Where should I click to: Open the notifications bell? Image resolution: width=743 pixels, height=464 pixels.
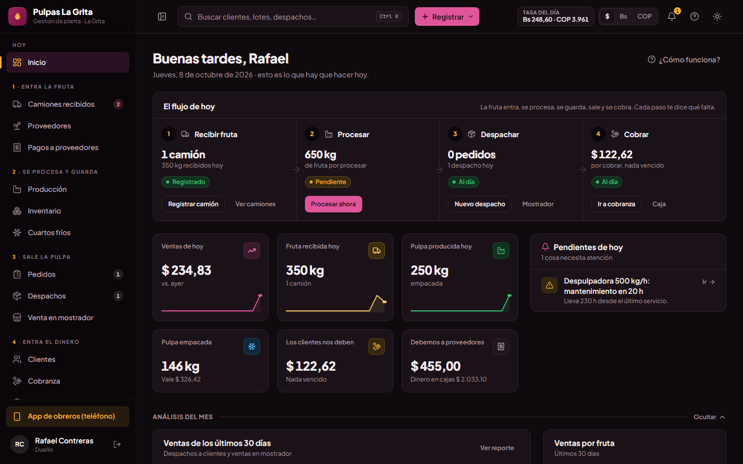click(672, 16)
